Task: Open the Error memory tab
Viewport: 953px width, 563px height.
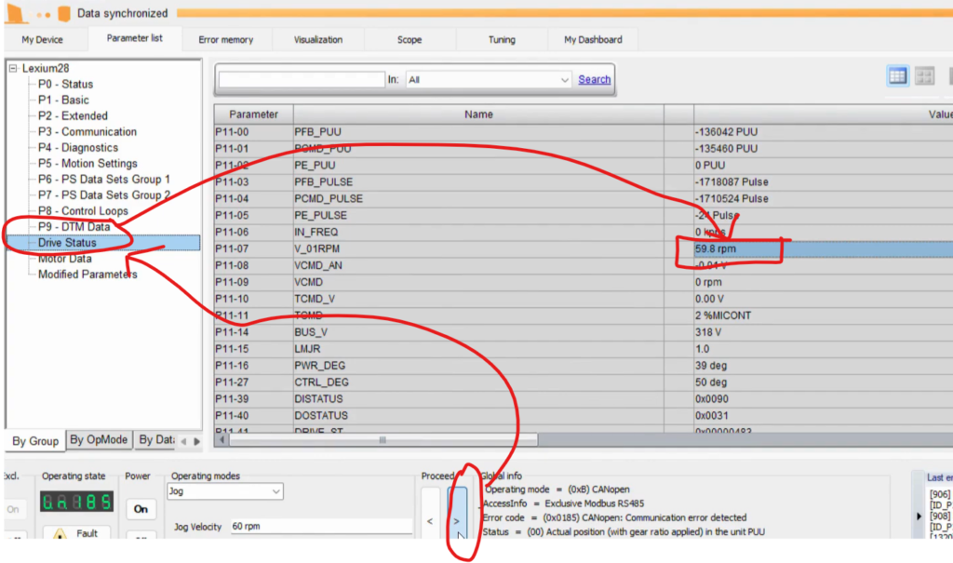Action: (225, 40)
